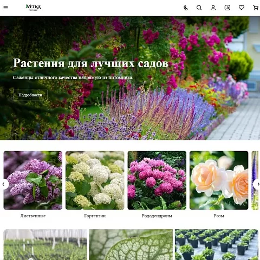Show previous carousel categories arrow
This screenshot has height=260, width=260.
click(4, 184)
